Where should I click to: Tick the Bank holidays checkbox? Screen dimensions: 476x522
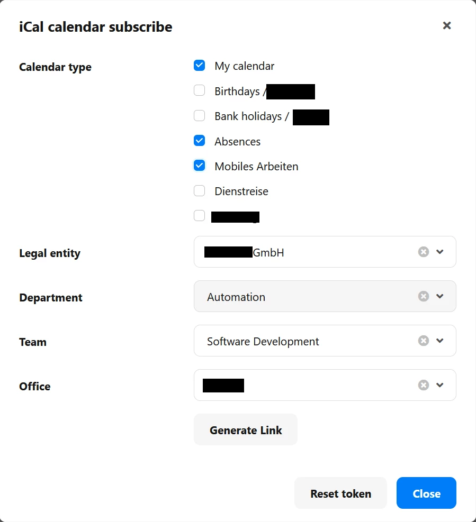click(x=199, y=115)
